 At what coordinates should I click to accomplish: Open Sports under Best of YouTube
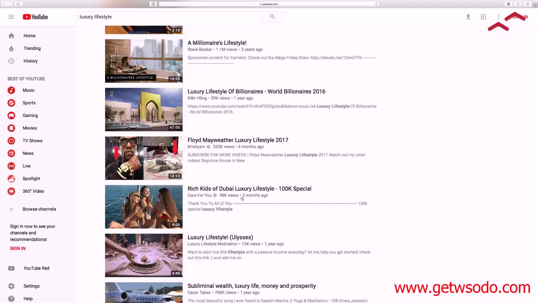(29, 103)
